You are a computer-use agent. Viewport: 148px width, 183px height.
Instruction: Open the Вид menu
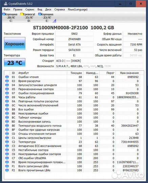[x=40, y=9]
